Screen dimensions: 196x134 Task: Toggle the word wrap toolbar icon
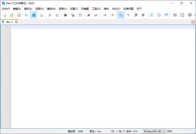tap(121, 15)
